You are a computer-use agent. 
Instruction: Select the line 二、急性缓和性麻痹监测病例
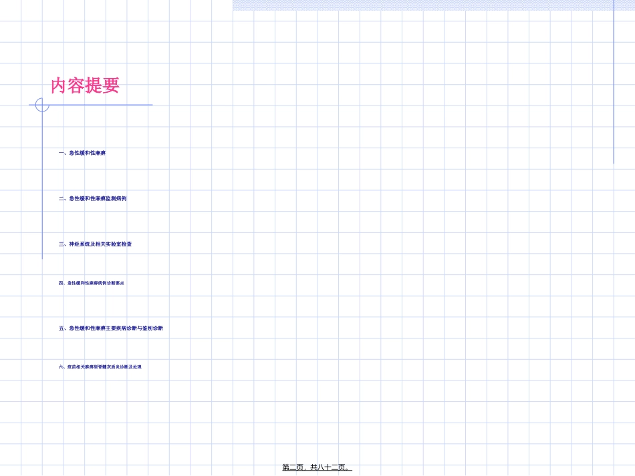(92, 198)
